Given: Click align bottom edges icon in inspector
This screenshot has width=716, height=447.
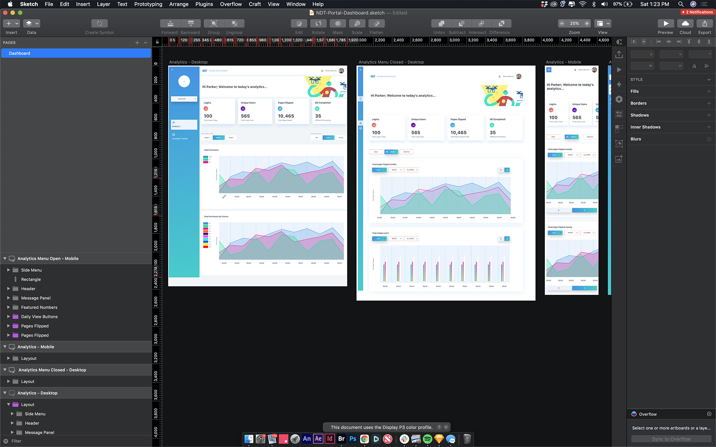Looking at the screenshot, I should click(x=709, y=42).
